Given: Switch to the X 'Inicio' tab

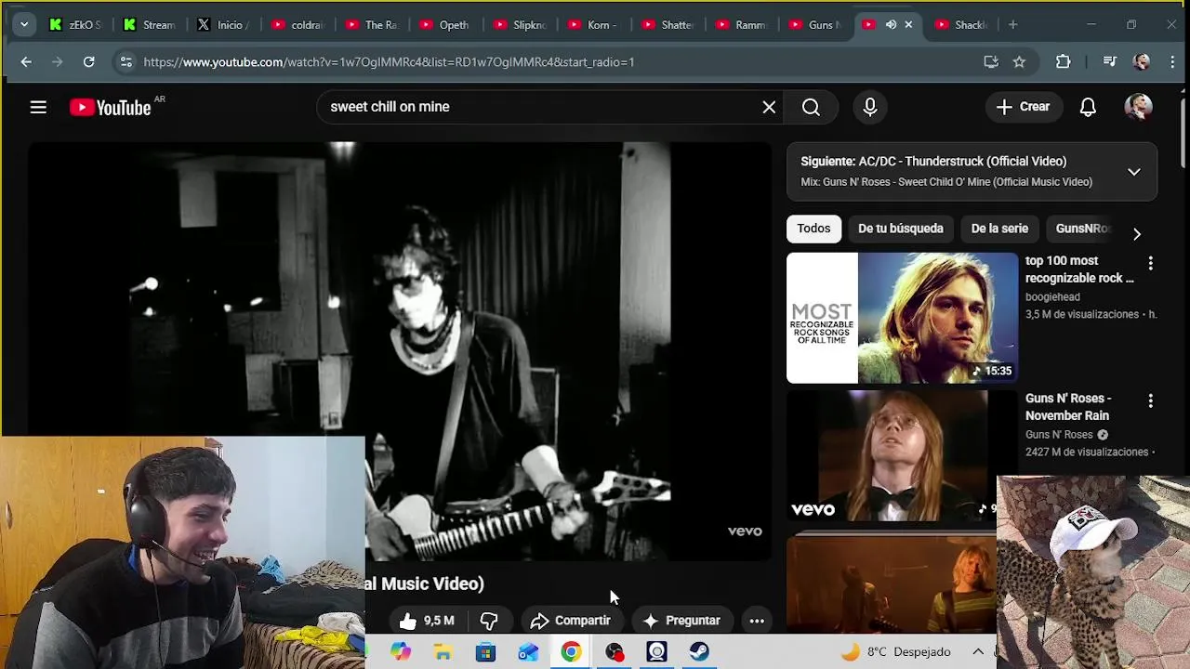Looking at the screenshot, I should [222, 25].
